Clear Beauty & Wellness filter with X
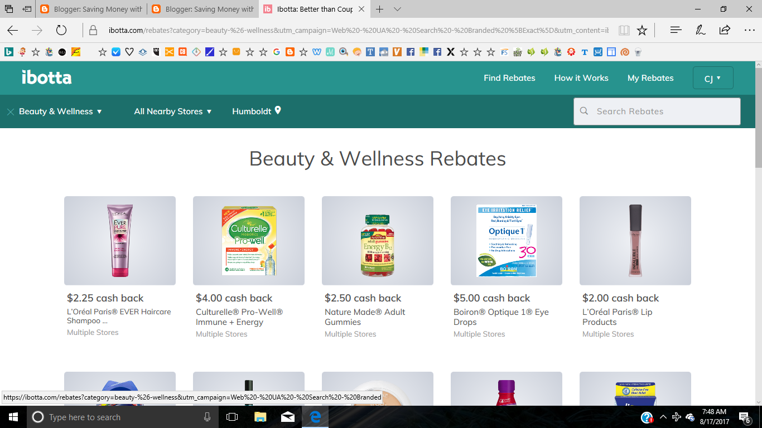Screen dimensions: 762x428 (10, 111)
